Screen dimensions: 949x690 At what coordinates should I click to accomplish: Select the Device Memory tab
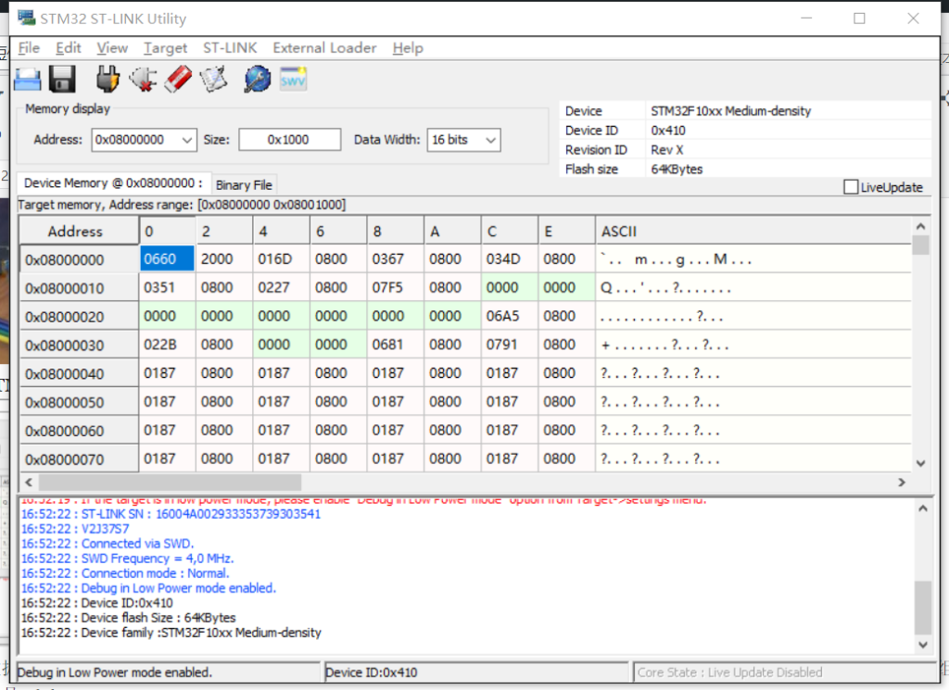[x=113, y=183]
